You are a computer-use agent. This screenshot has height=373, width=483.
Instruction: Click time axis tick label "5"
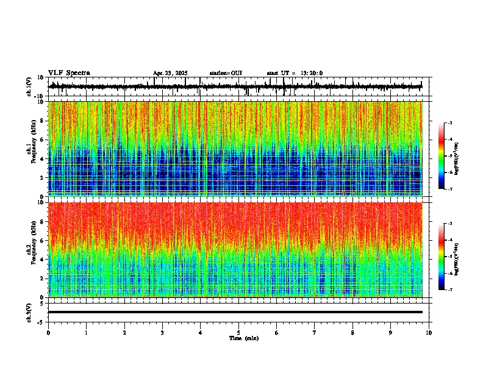click(238, 333)
